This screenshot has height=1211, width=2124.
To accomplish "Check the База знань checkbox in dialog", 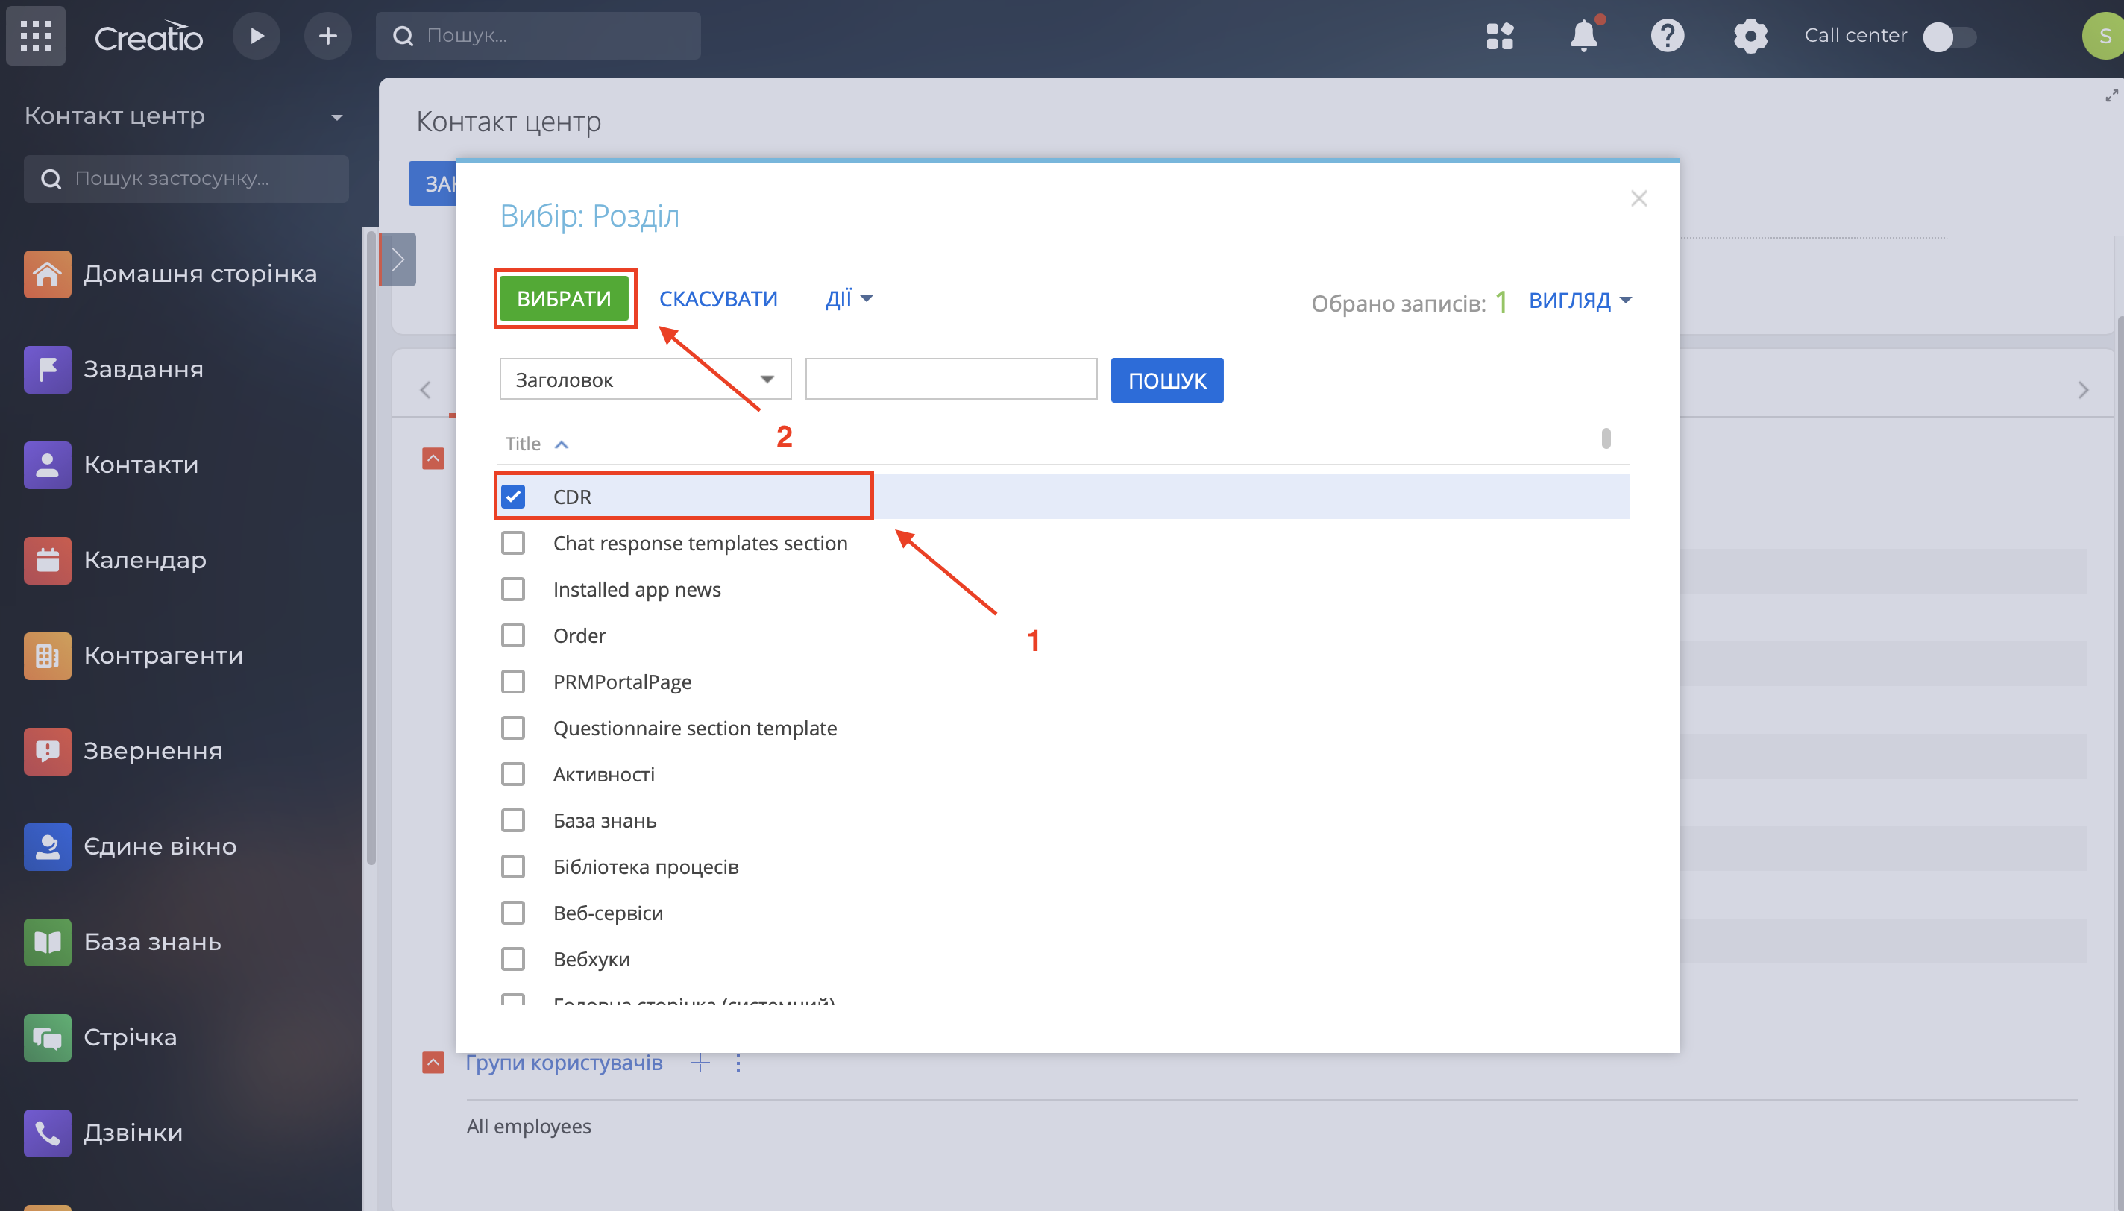I will pyautogui.click(x=513, y=820).
